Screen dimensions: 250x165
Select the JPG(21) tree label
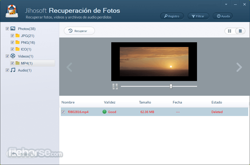pyautogui.click(x=27, y=36)
